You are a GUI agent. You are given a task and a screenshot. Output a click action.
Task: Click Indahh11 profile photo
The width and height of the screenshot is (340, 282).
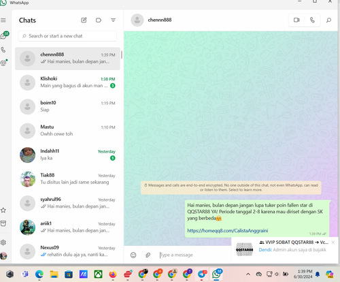click(27, 155)
